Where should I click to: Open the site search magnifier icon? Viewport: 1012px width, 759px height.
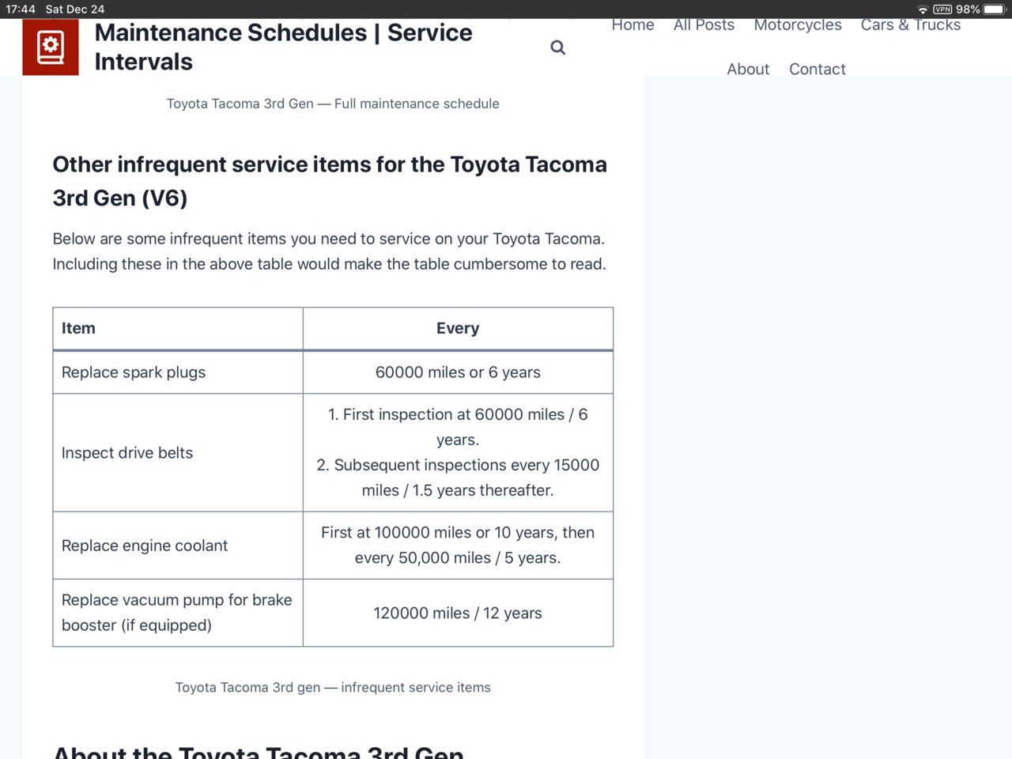(558, 47)
